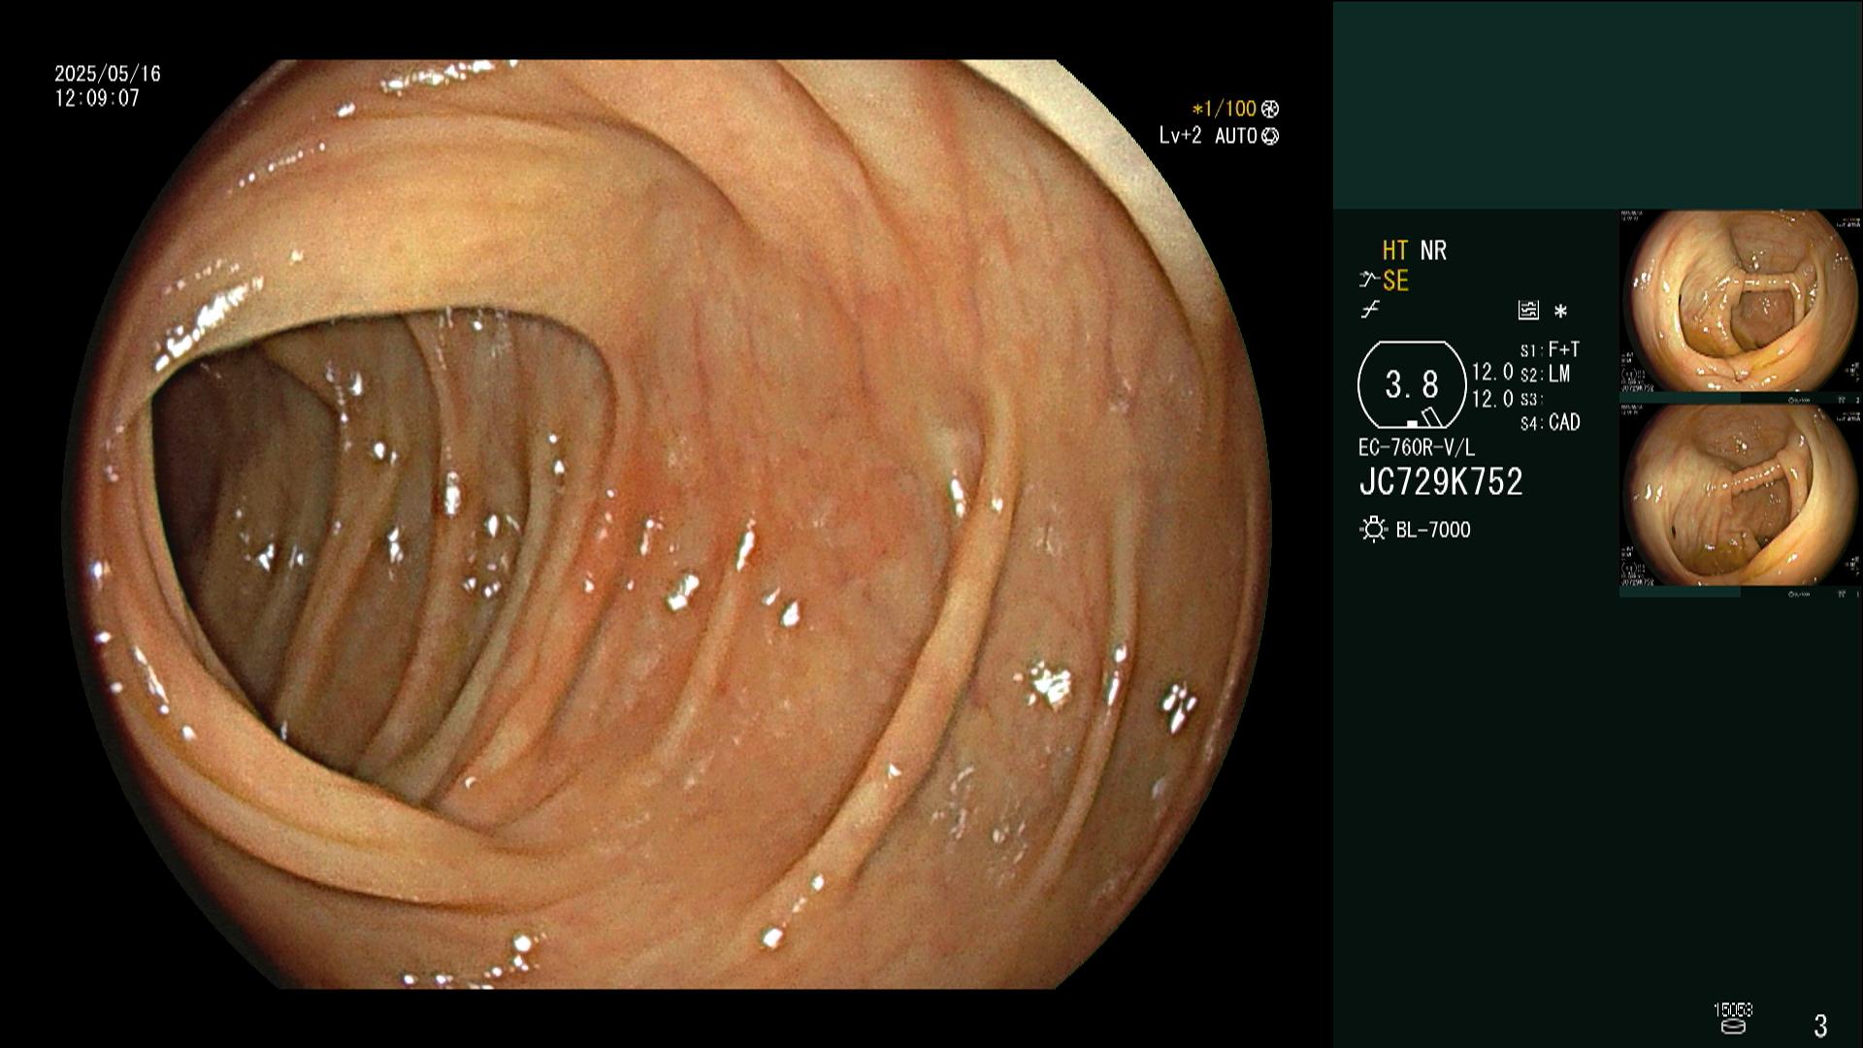The height and width of the screenshot is (1048, 1863).
Task: Click the S4: CAD switch assignment
Action: pos(1550,423)
